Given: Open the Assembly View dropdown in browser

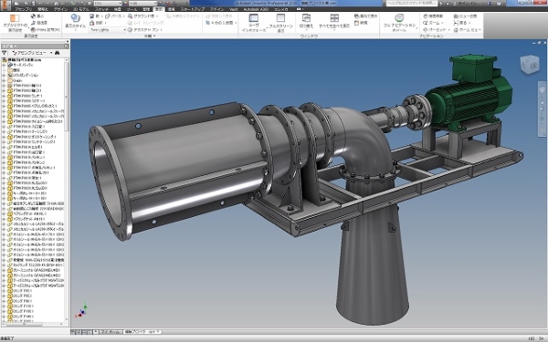Looking at the screenshot, I should 32,53.
